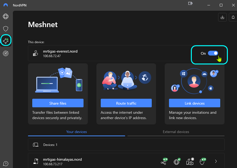This screenshot has width=237, height=168.
Task: Expand mrtigas-himalayas.nord device details chevron
Action: [216, 161]
